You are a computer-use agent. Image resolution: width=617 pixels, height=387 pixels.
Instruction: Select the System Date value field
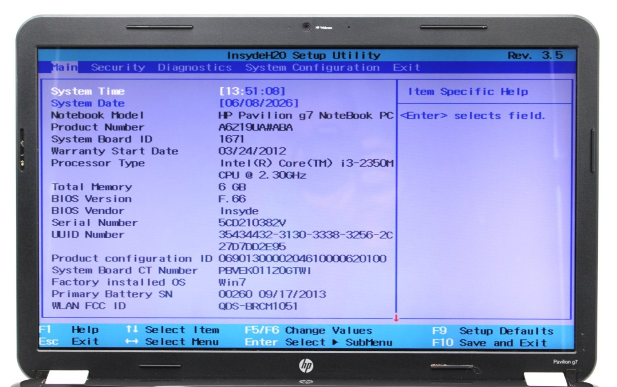[x=259, y=103]
